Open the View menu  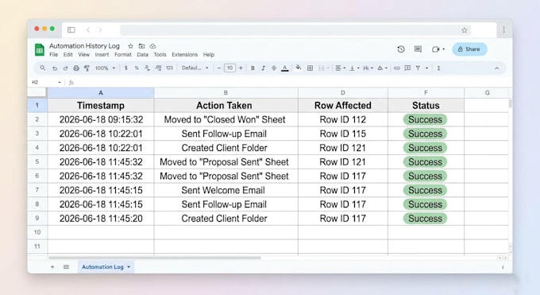[x=83, y=55]
